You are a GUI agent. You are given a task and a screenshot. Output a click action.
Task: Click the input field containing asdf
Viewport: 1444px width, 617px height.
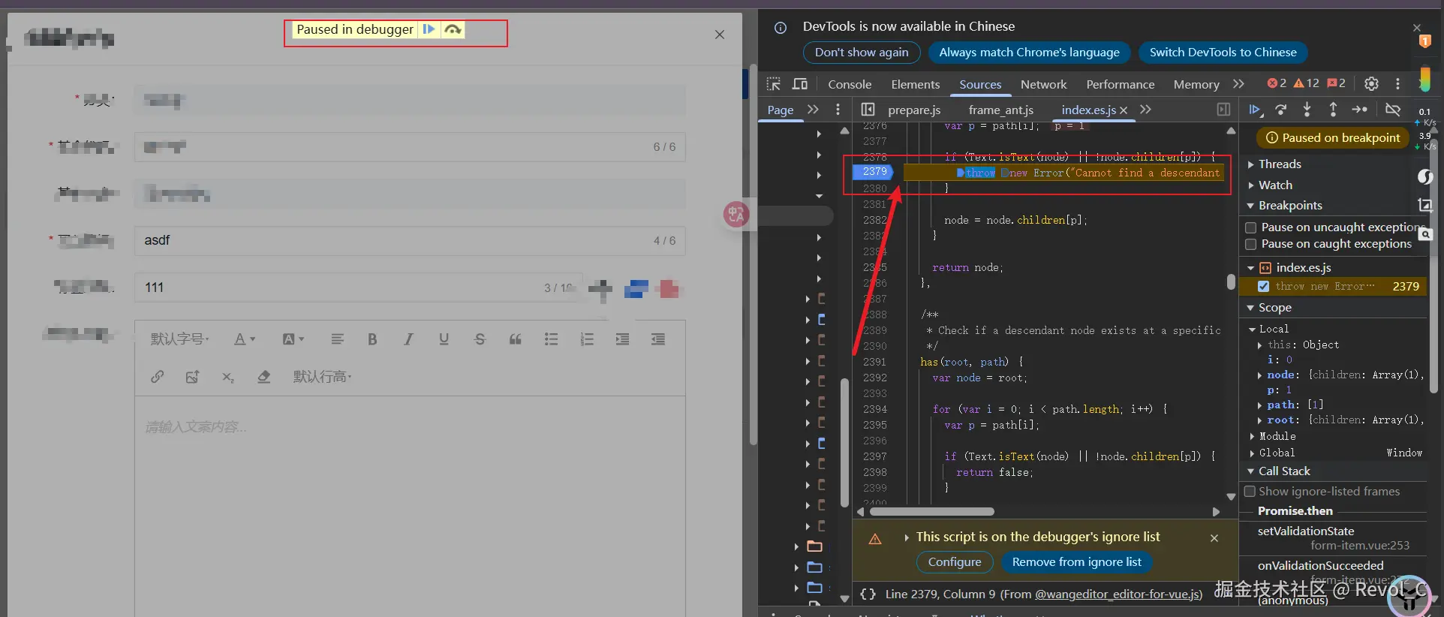[x=410, y=240]
